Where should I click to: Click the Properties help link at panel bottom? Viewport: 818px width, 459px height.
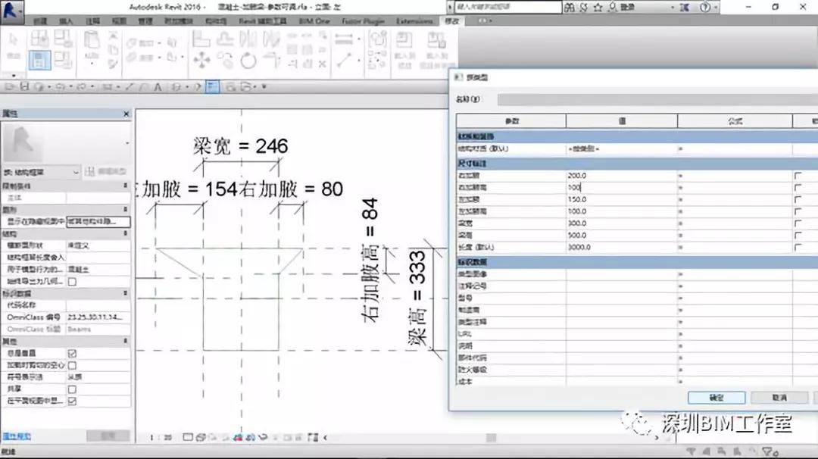point(17,436)
